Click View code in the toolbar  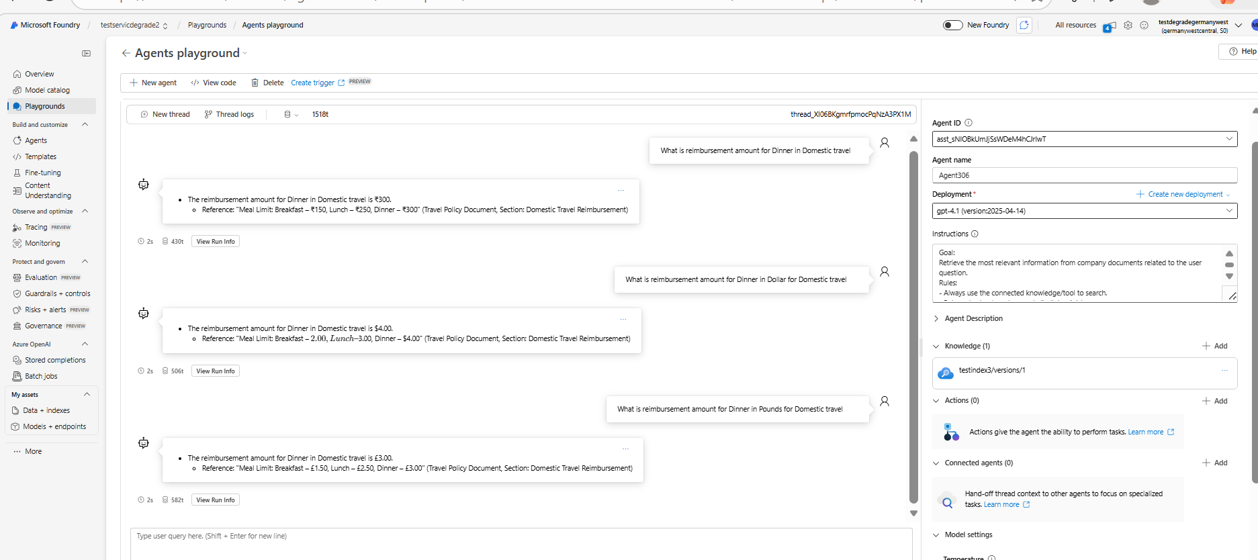point(214,83)
